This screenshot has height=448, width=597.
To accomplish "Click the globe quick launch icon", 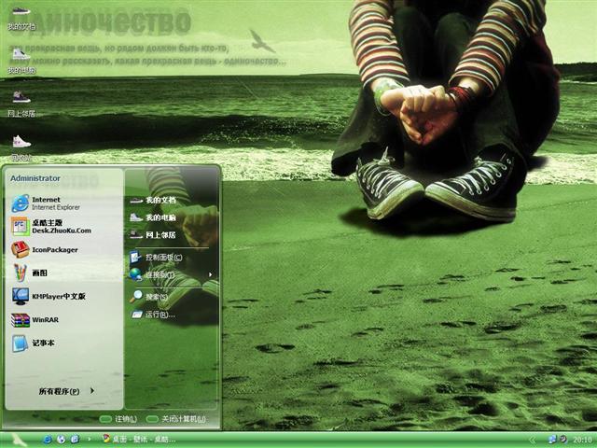I will click(61, 440).
